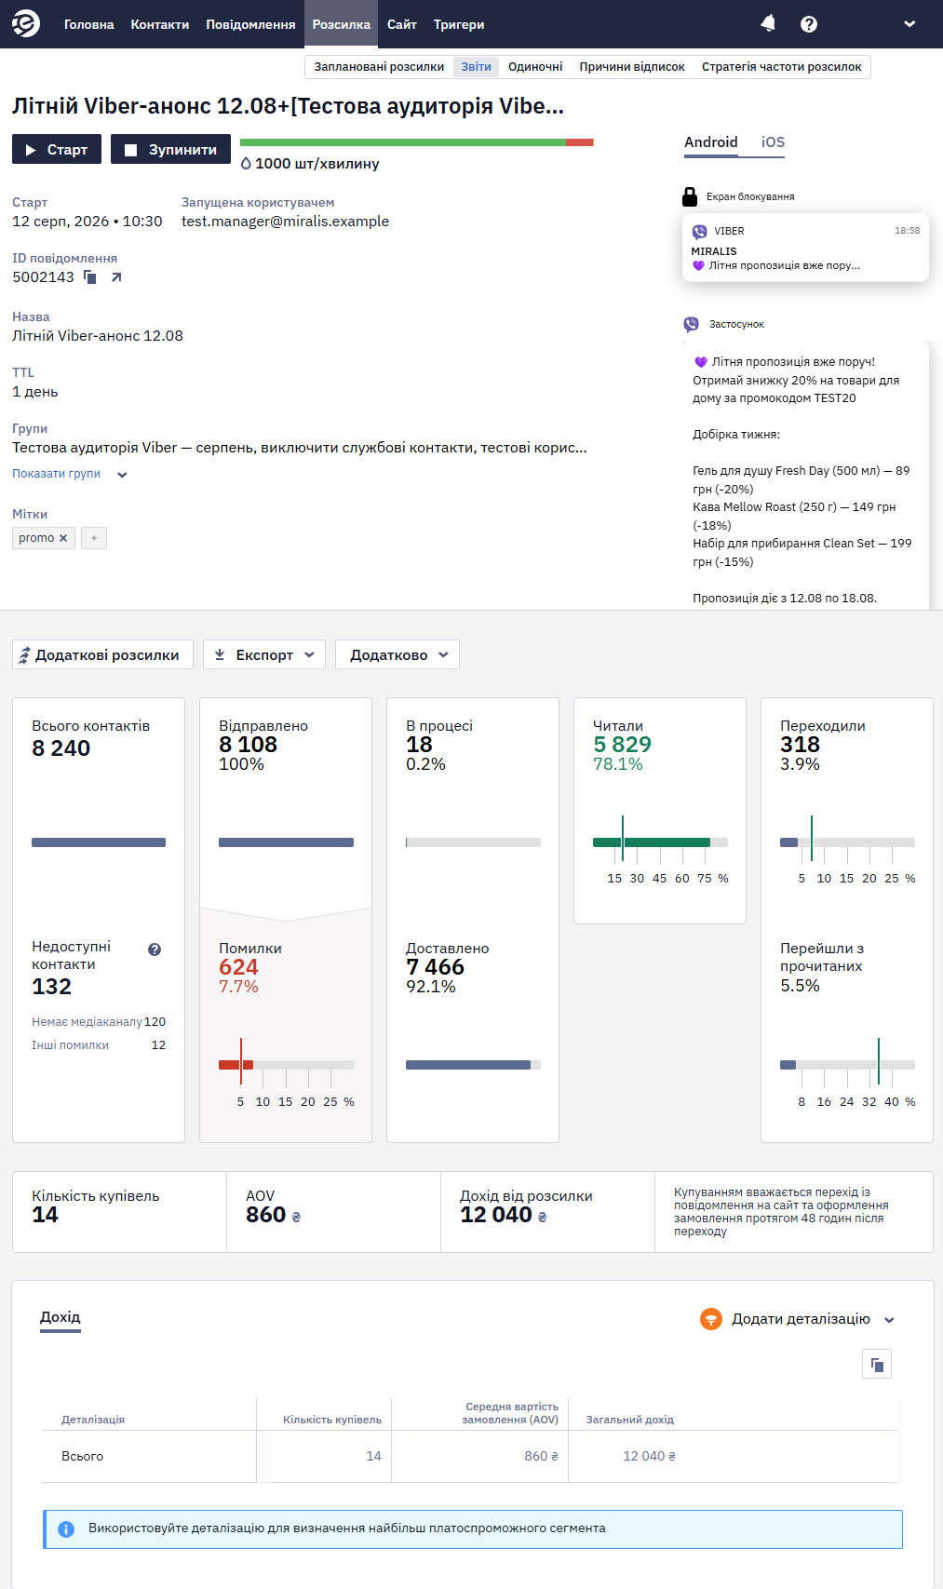Expand the account dropdown chevron
This screenshot has height=1589, width=943.
(909, 24)
